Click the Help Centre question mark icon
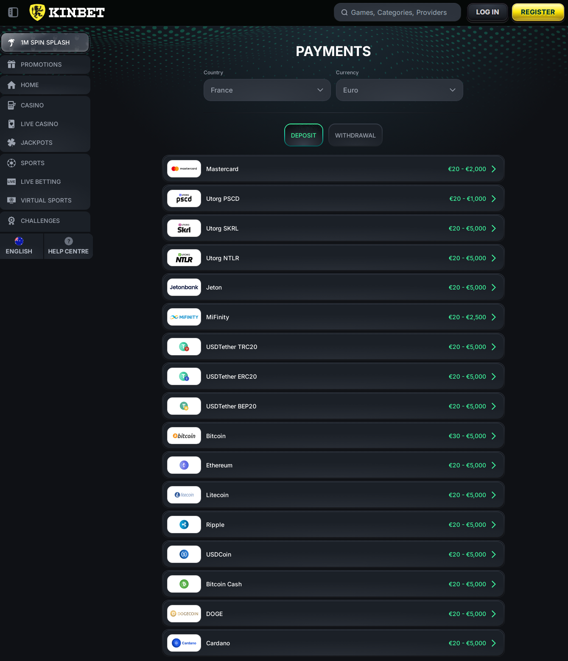The height and width of the screenshot is (661, 568). (69, 241)
